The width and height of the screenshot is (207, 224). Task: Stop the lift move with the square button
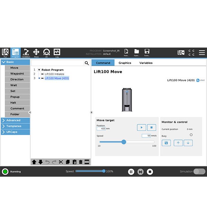coord(151,128)
